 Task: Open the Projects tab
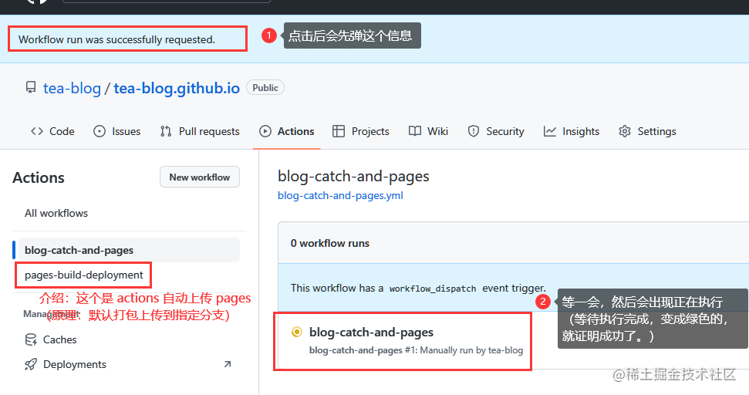(361, 131)
